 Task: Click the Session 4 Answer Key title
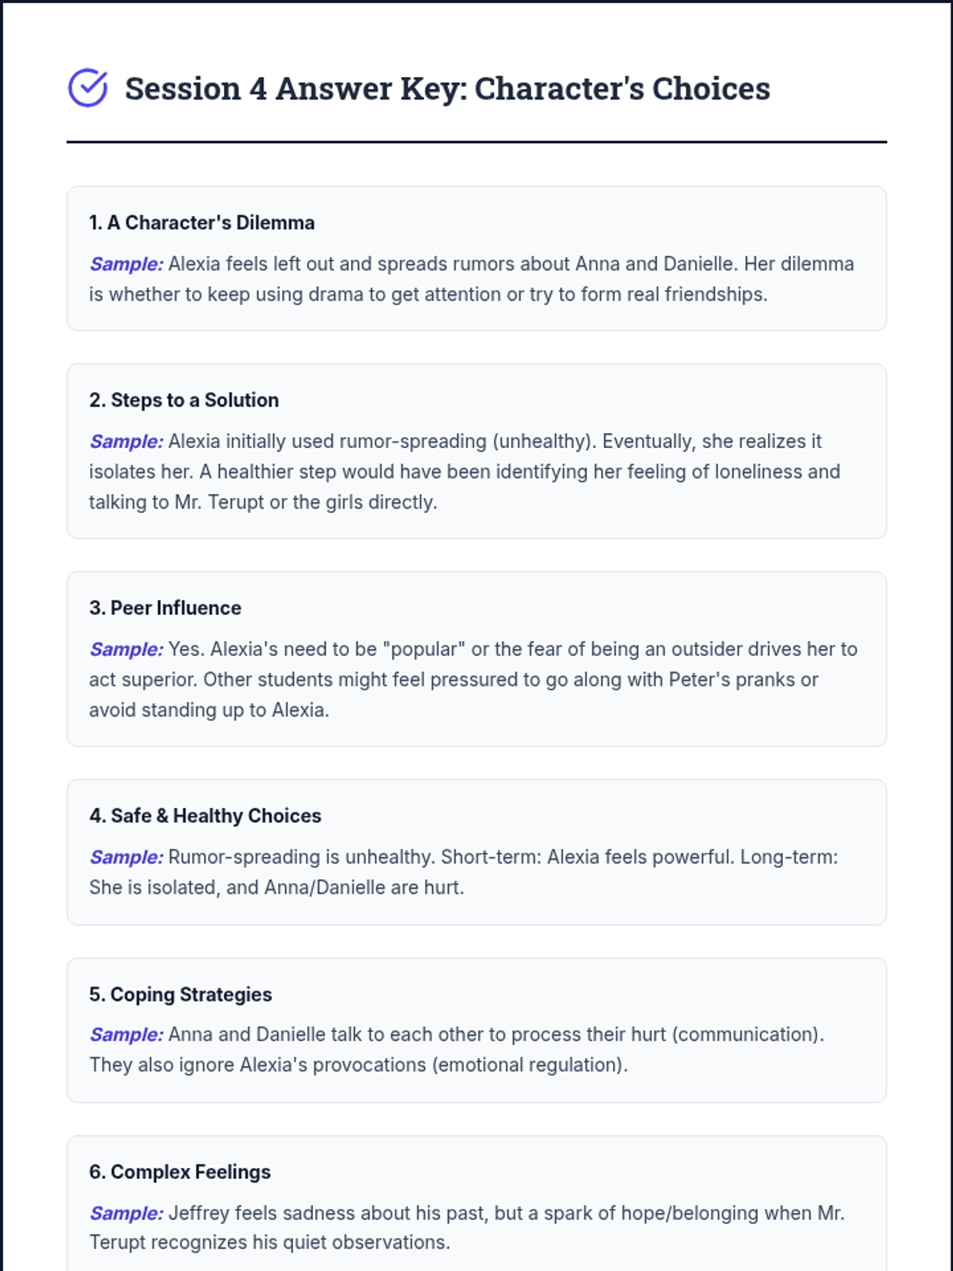(447, 89)
